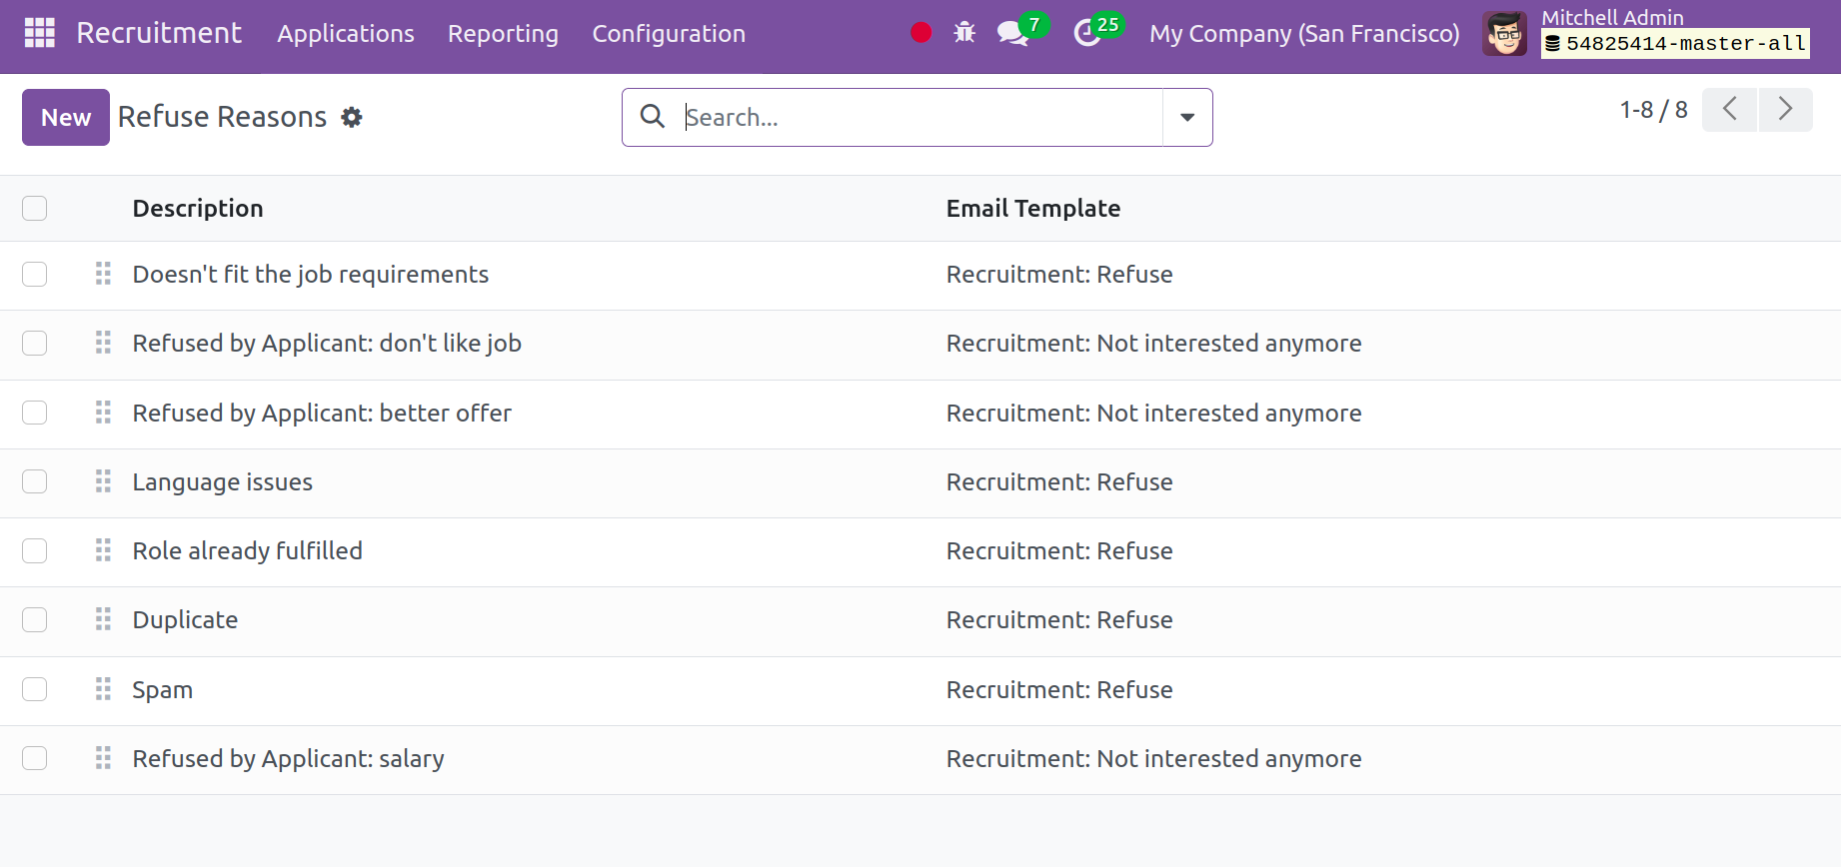The width and height of the screenshot is (1841, 867).
Task: Open the Role already fulfilled record
Action: pyautogui.click(x=248, y=551)
